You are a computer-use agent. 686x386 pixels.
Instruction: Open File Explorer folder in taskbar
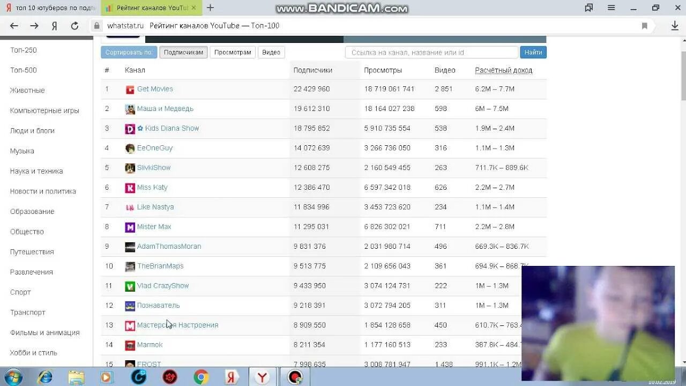click(x=76, y=377)
